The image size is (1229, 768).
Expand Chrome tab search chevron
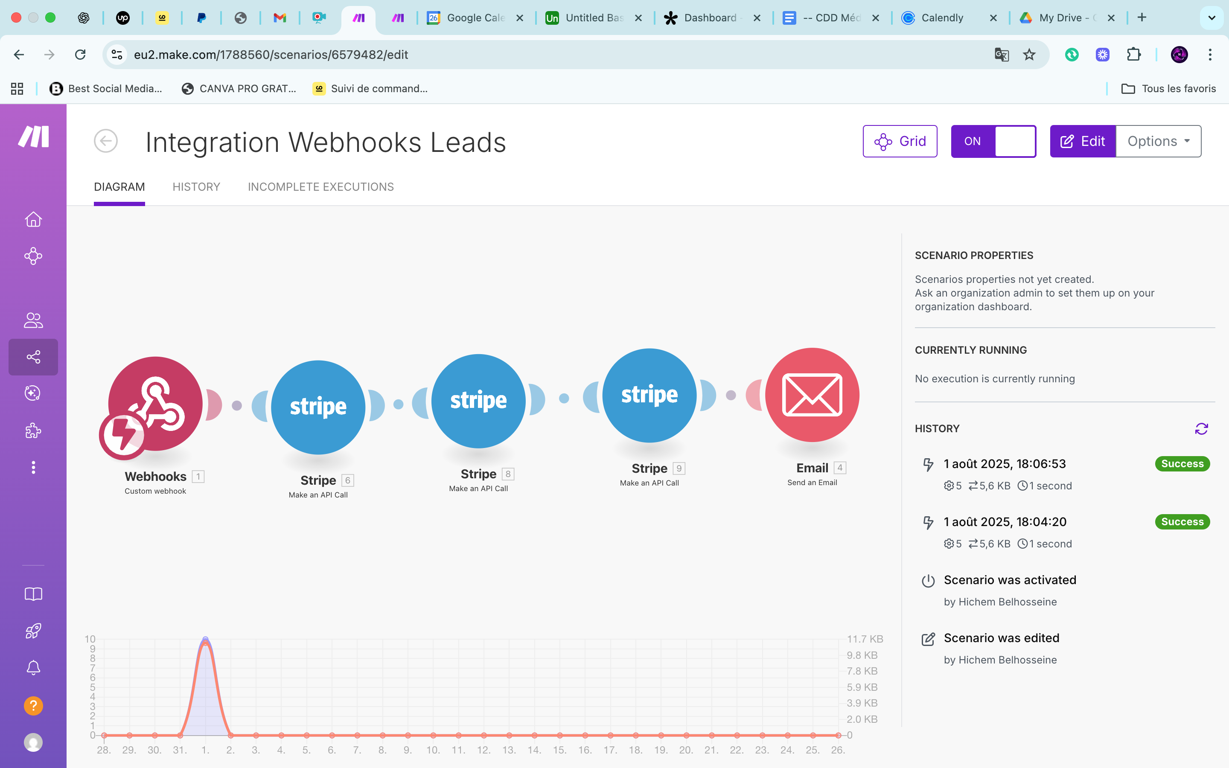tap(1212, 18)
